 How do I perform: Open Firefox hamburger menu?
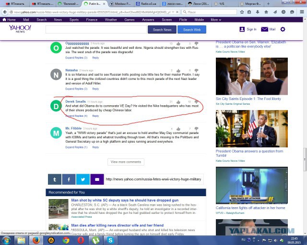[302, 12]
